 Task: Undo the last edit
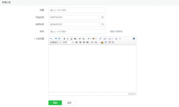pyautogui.click(x=56, y=39)
